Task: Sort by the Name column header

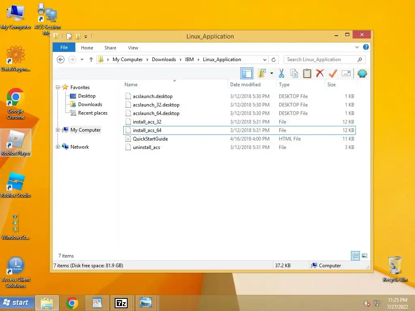Action: [x=175, y=85]
